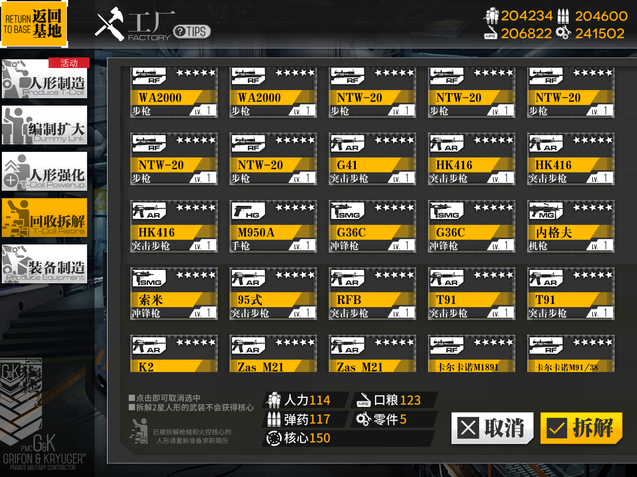Cancel the retire selection

click(492, 428)
